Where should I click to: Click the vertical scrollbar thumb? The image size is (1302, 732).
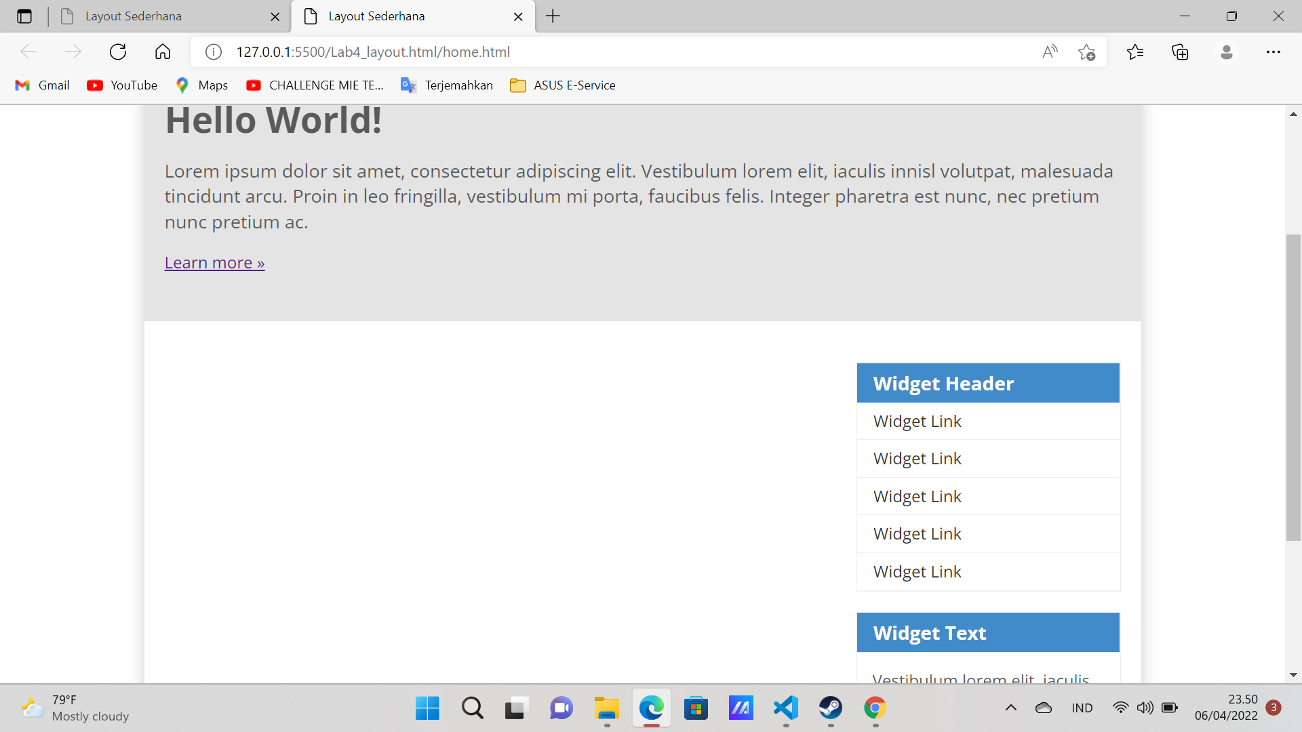pos(1293,386)
